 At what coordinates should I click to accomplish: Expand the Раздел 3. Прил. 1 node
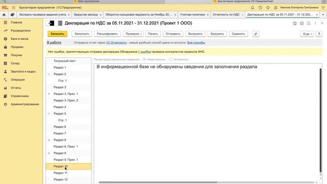click(49, 94)
